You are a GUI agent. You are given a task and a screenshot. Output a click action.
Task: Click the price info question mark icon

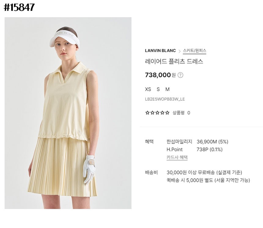click(x=180, y=75)
